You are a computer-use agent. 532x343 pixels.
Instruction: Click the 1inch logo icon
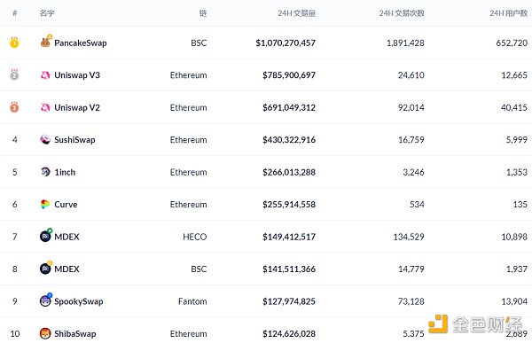coord(45,172)
